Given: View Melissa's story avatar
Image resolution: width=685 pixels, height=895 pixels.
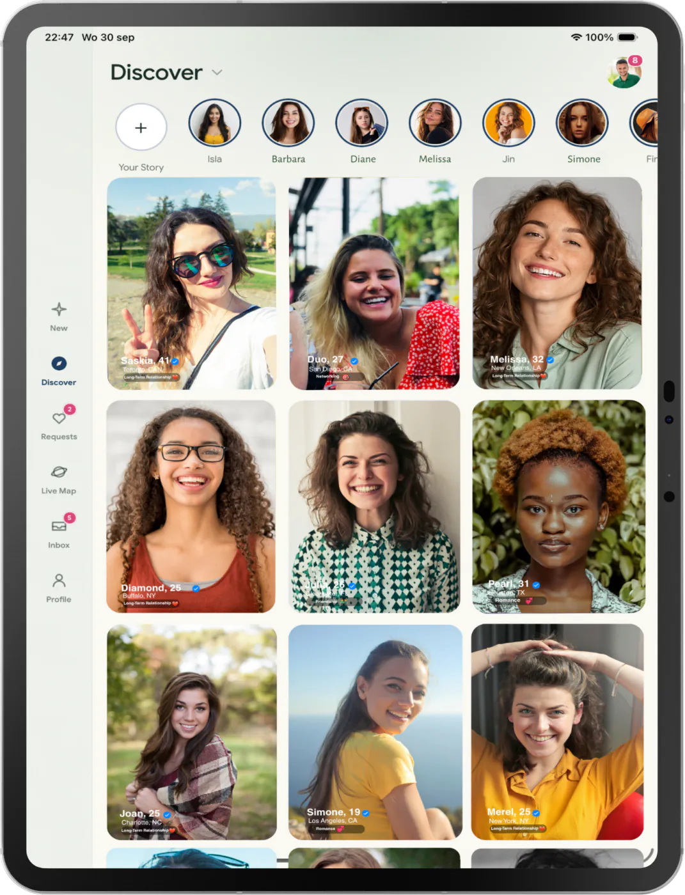Looking at the screenshot, I should point(436,123).
